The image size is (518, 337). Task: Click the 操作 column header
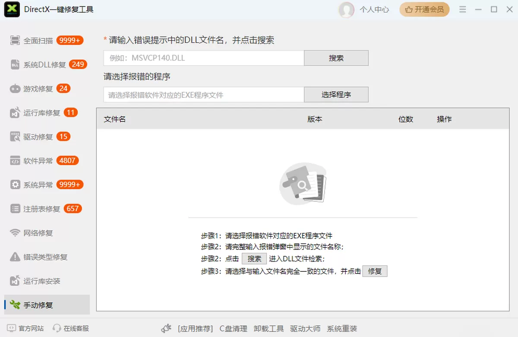[444, 119]
